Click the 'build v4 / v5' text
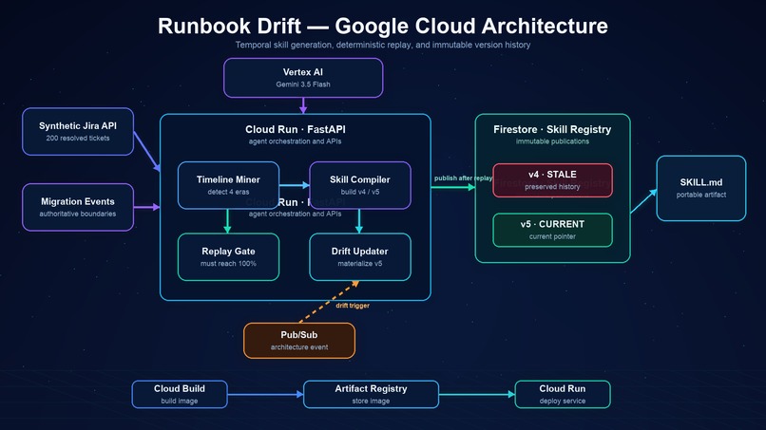The height and width of the screenshot is (430, 766). pyautogui.click(x=360, y=192)
